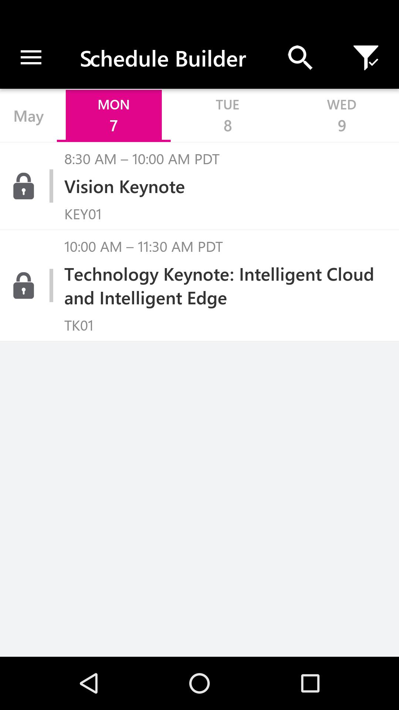Switch to the WED 9 tab
Screen dimensions: 399x710
(x=341, y=115)
